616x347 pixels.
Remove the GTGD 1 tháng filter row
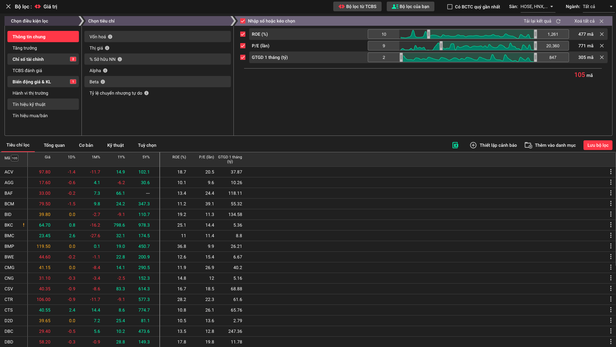tap(602, 57)
